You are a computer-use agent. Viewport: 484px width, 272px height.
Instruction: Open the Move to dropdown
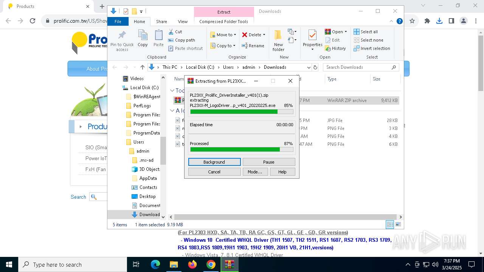tap(223, 35)
